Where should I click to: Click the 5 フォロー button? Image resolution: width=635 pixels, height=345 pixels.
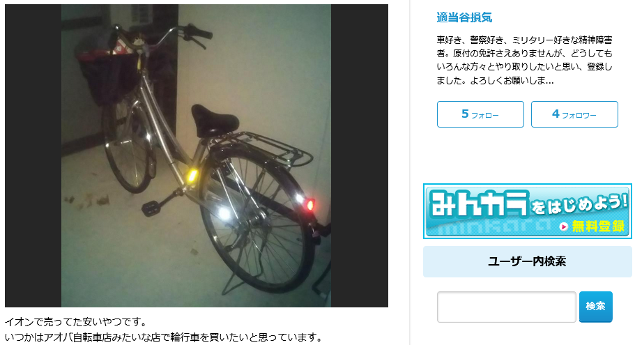tap(480, 114)
